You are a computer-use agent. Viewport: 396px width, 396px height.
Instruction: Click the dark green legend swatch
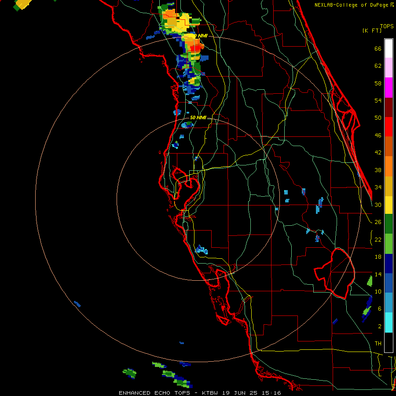(x=389, y=224)
